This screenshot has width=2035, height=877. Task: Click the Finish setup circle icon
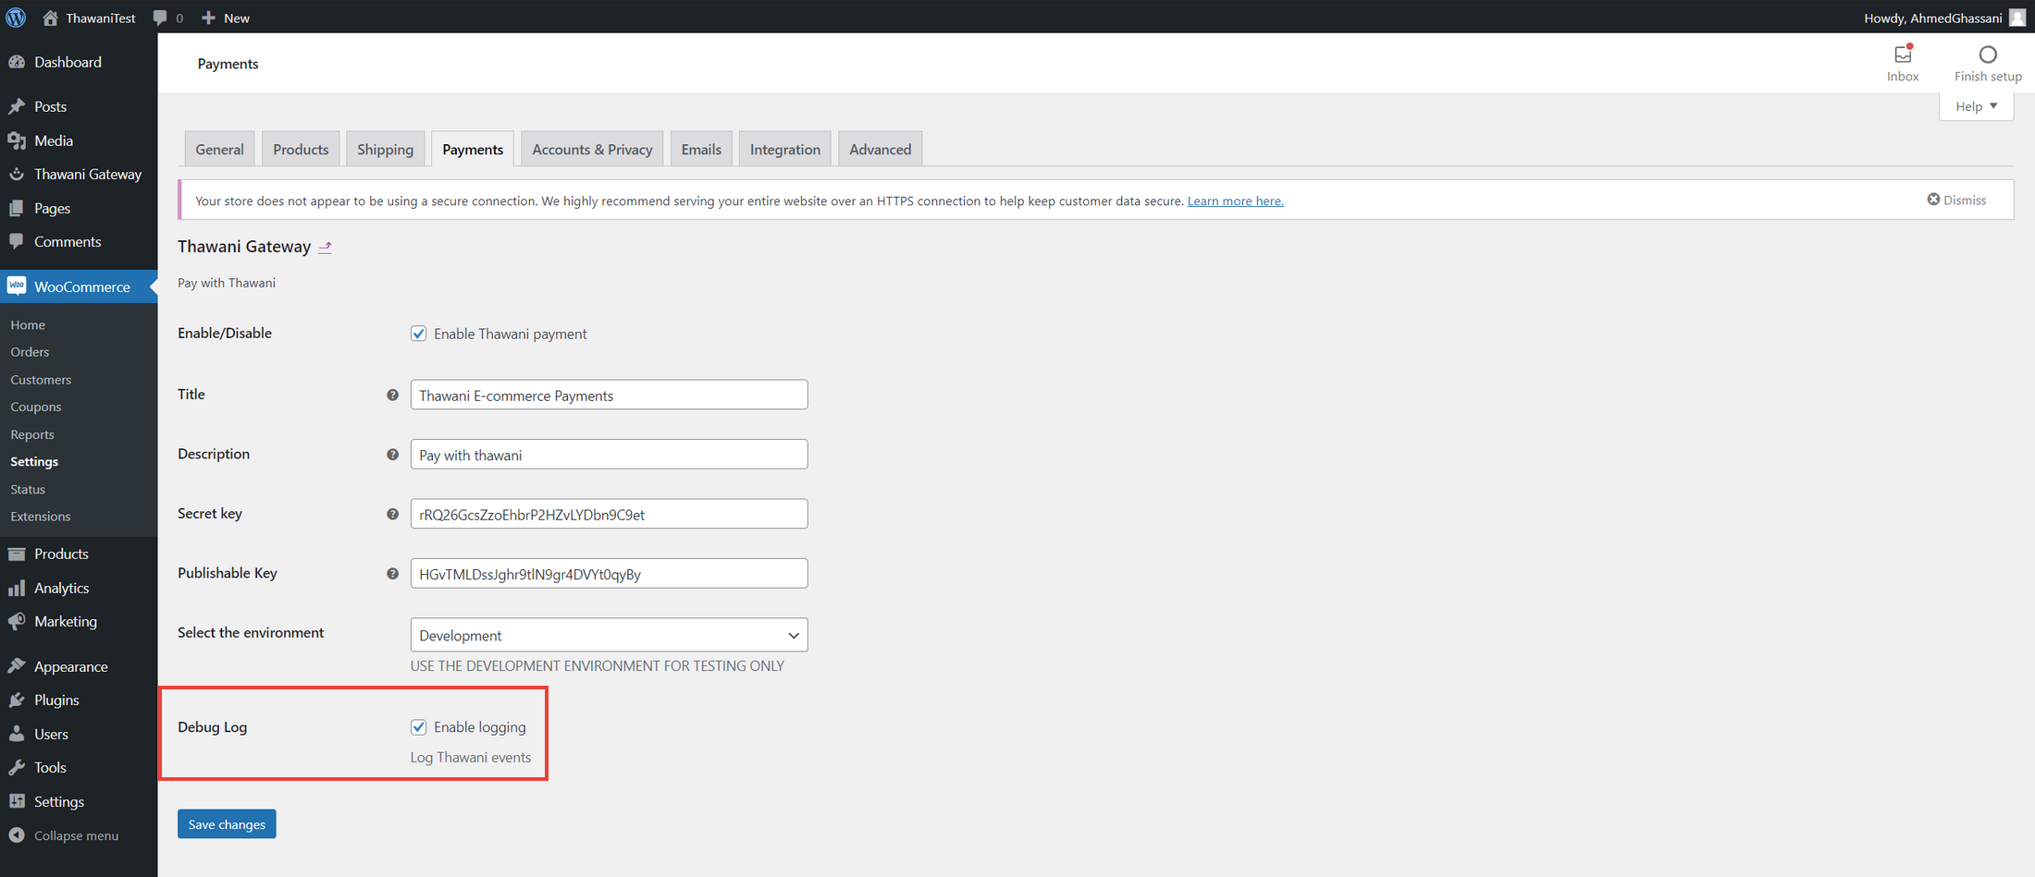click(1988, 55)
